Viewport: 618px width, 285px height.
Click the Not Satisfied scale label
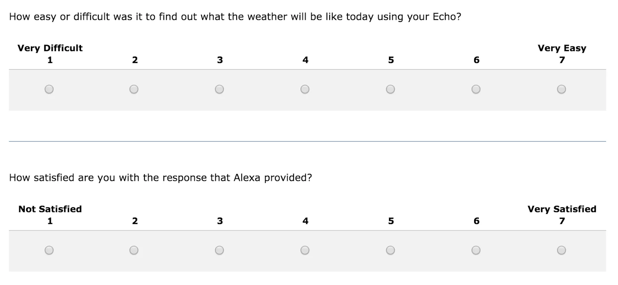[50, 209]
